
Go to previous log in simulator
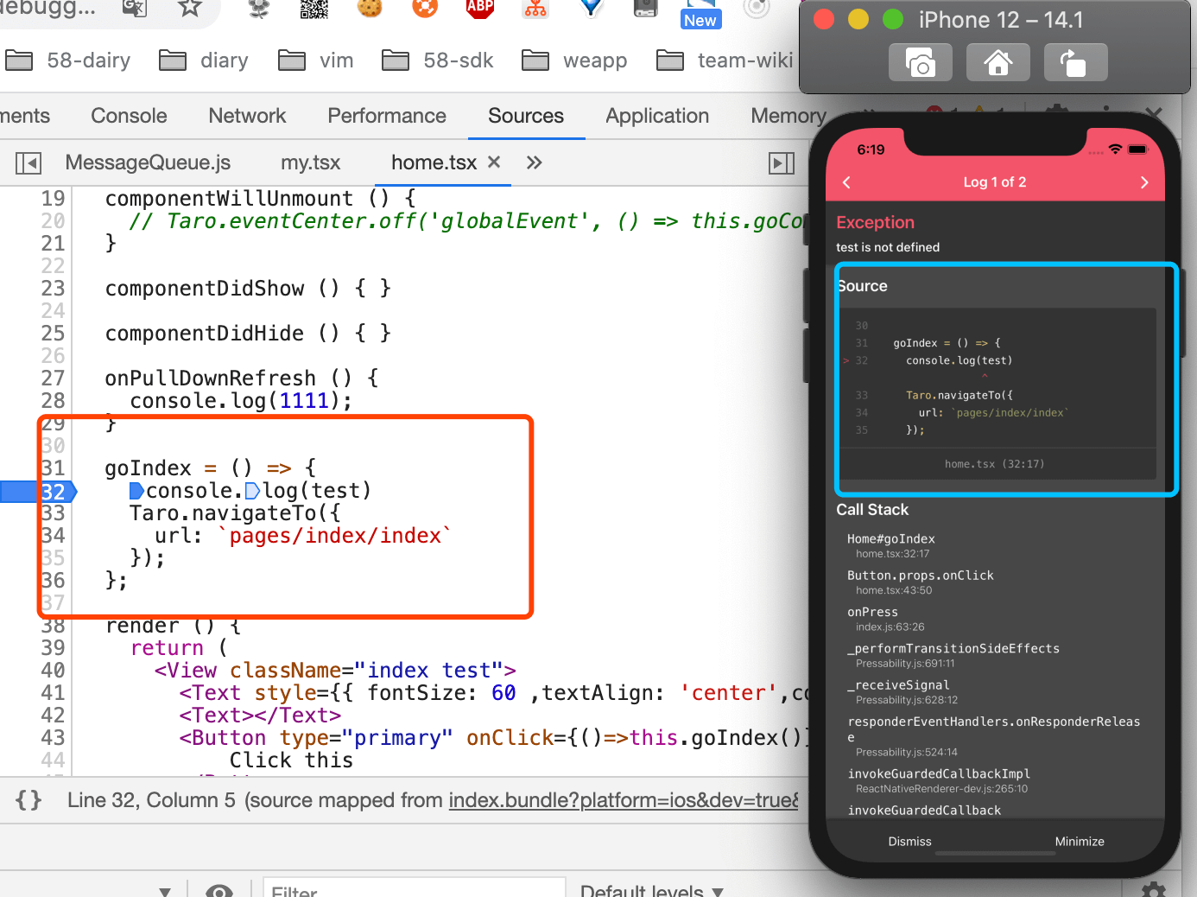[846, 182]
